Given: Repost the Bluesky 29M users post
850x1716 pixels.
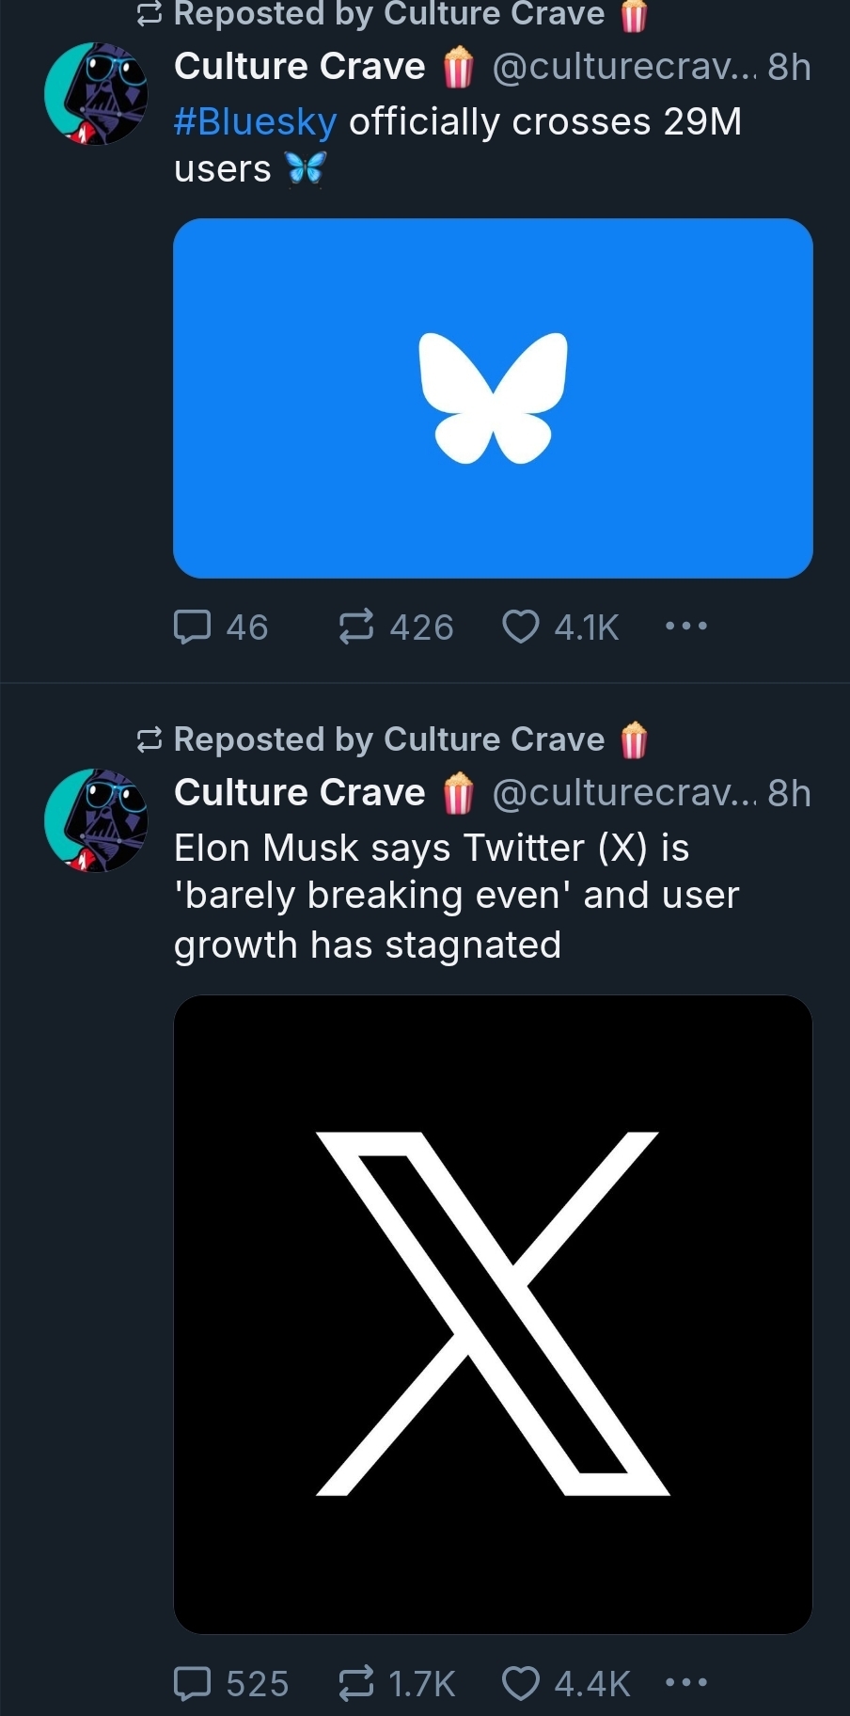Looking at the screenshot, I should click(356, 627).
